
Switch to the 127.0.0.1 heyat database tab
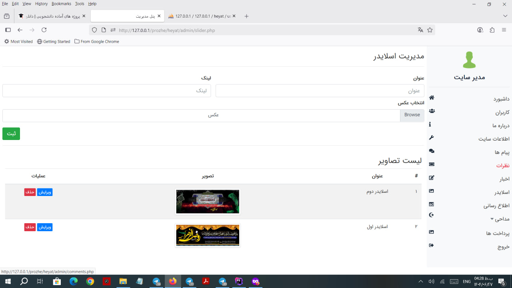[200, 16]
